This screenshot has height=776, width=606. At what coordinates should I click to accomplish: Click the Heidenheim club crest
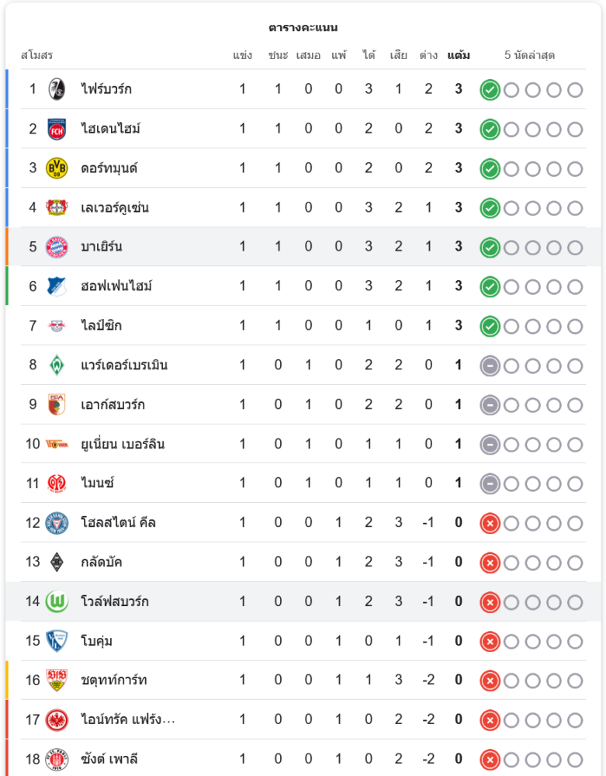[x=57, y=129]
